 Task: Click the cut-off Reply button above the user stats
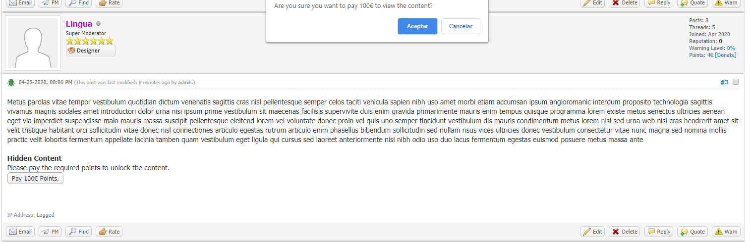[659, 3]
